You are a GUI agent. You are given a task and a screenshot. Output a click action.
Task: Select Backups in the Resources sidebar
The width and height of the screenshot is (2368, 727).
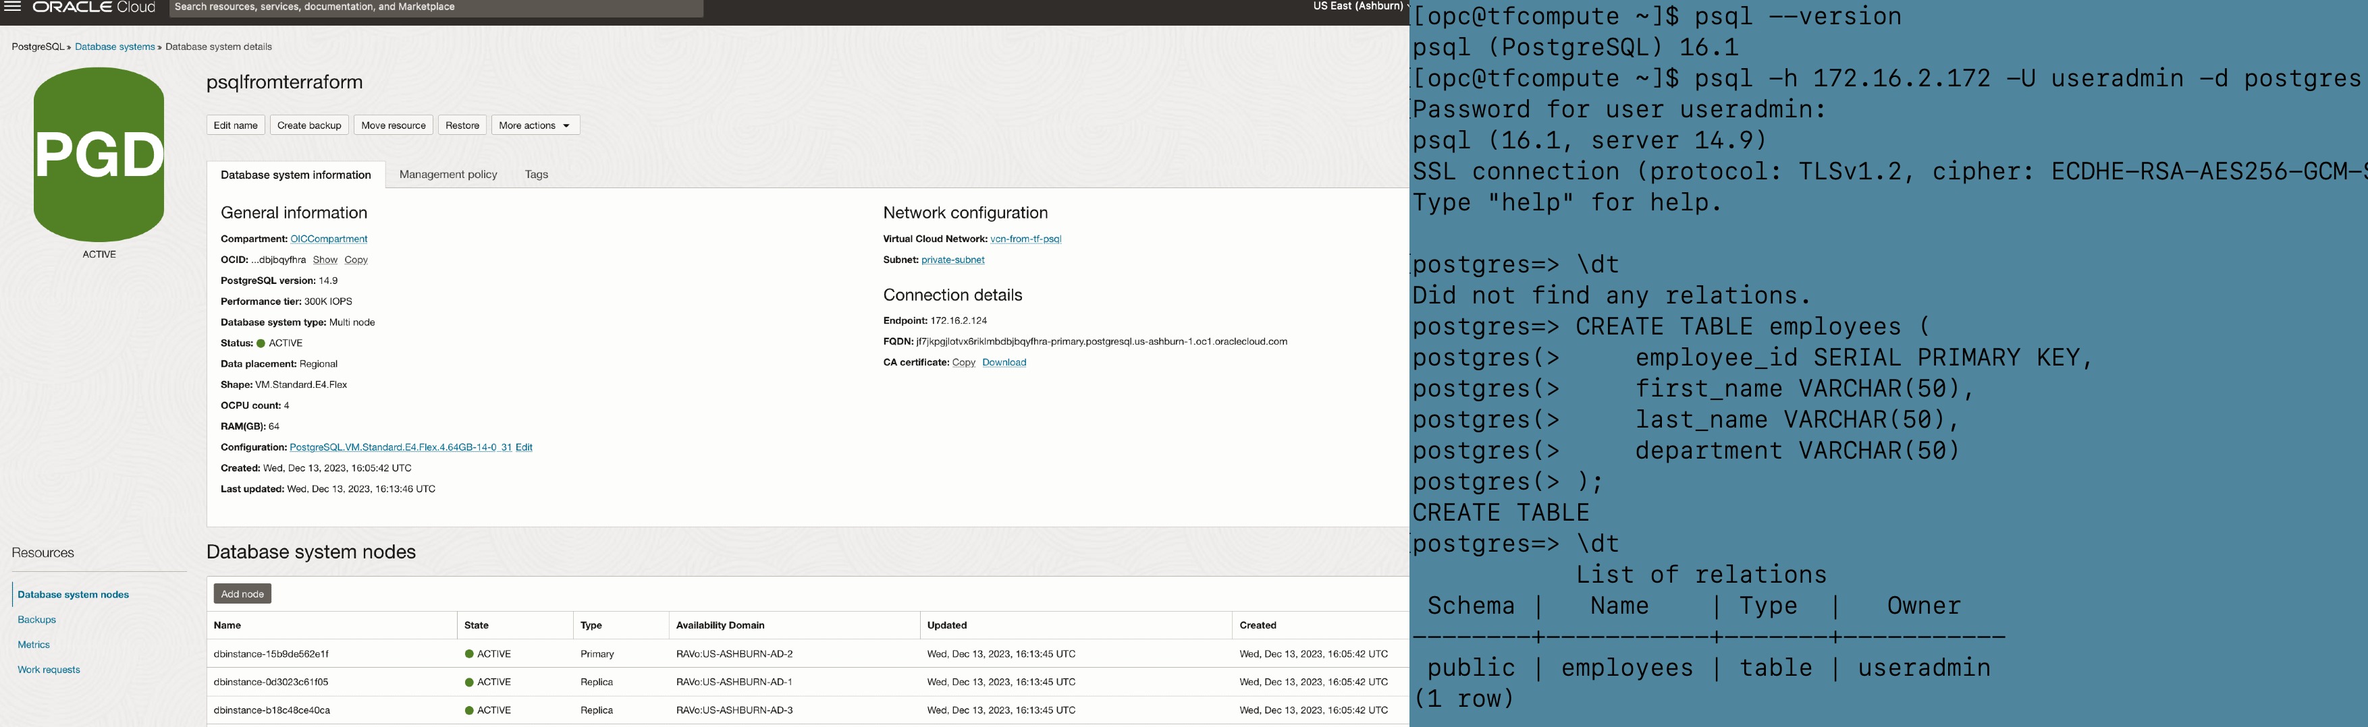36,620
